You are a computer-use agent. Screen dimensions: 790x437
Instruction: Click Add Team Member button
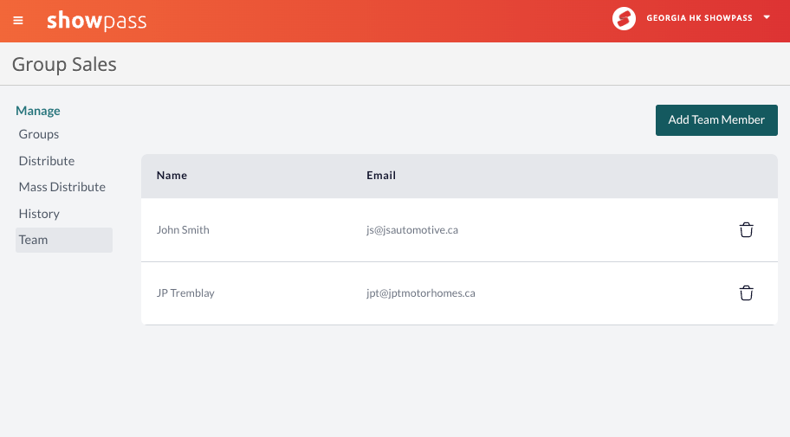(716, 119)
